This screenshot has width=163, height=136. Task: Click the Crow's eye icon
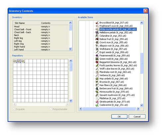pos(97,42)
